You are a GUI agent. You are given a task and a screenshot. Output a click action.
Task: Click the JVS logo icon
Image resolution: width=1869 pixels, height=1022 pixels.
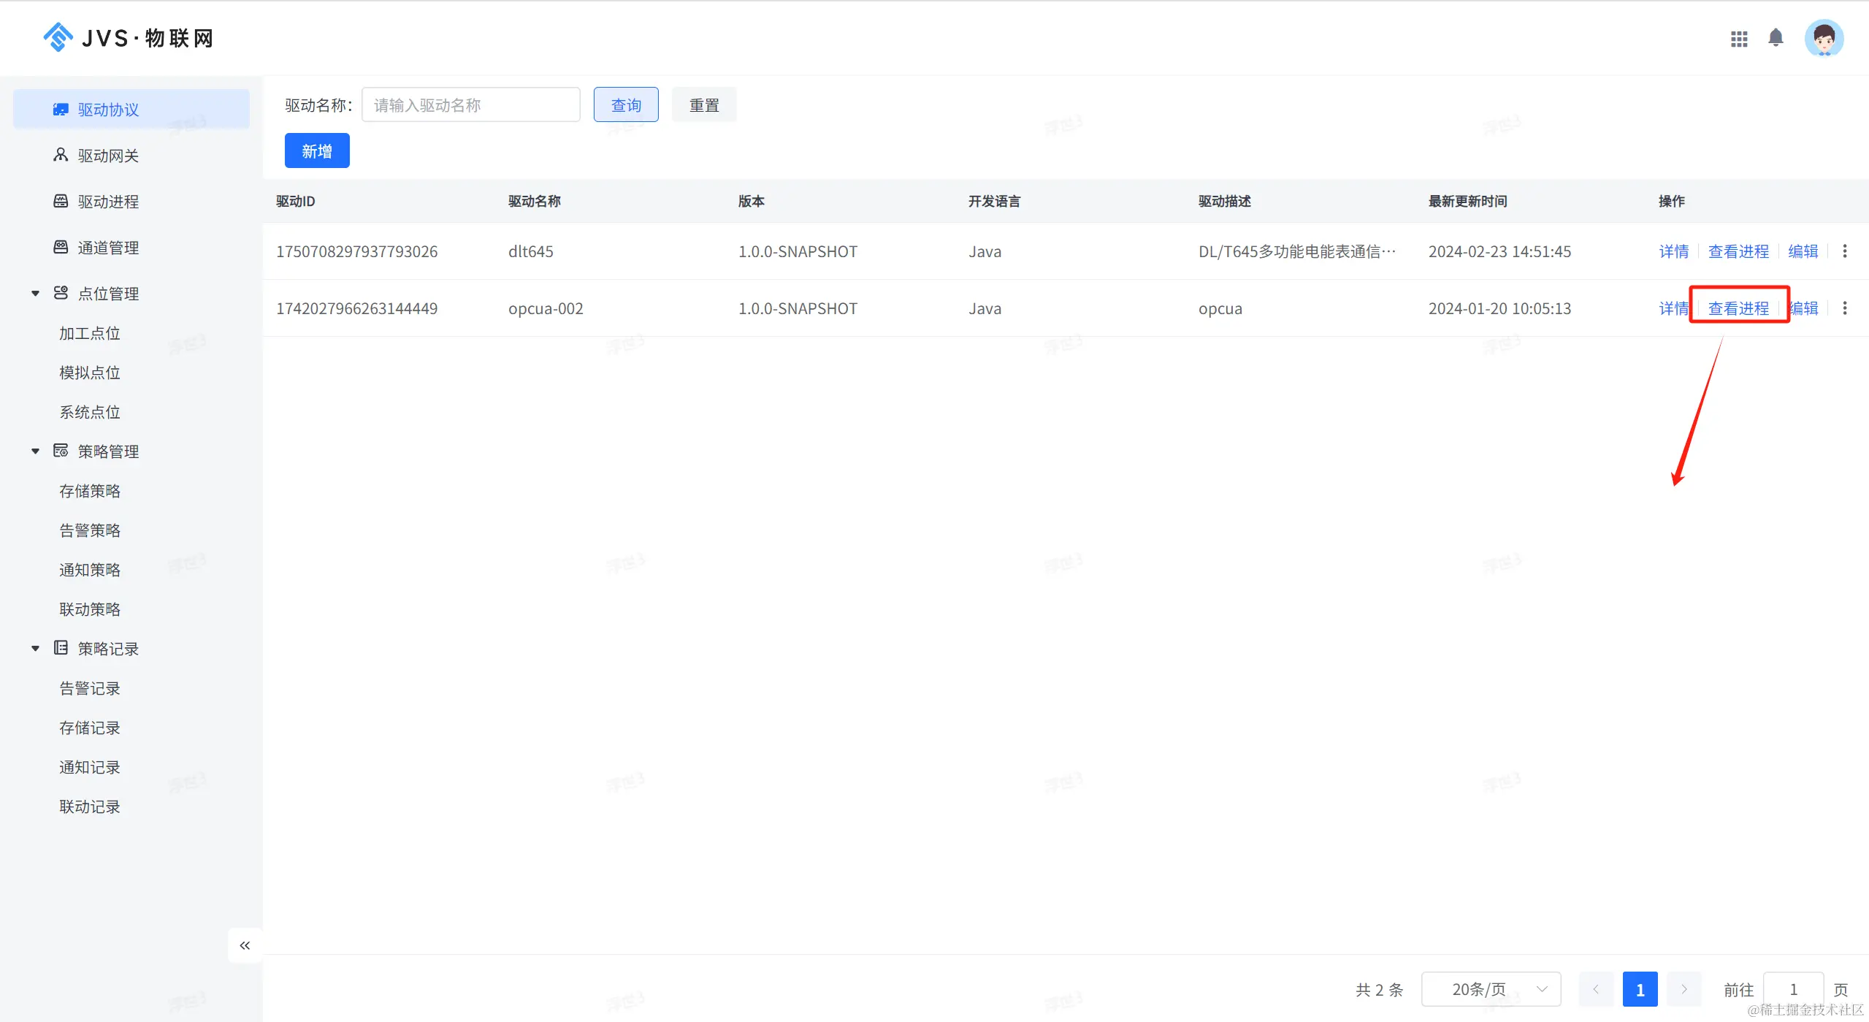[58, 37]
